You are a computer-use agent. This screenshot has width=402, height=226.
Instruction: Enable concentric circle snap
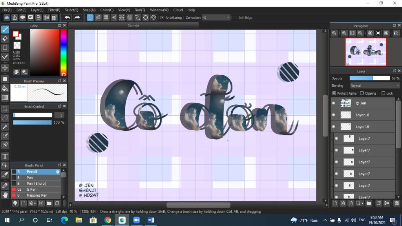(130, 17)
